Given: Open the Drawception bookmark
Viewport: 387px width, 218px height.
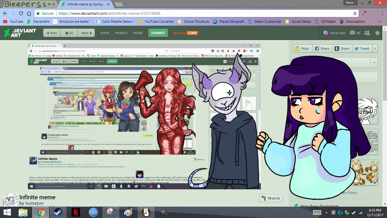Looking at the screenshot, I should (x=353, y=22).
